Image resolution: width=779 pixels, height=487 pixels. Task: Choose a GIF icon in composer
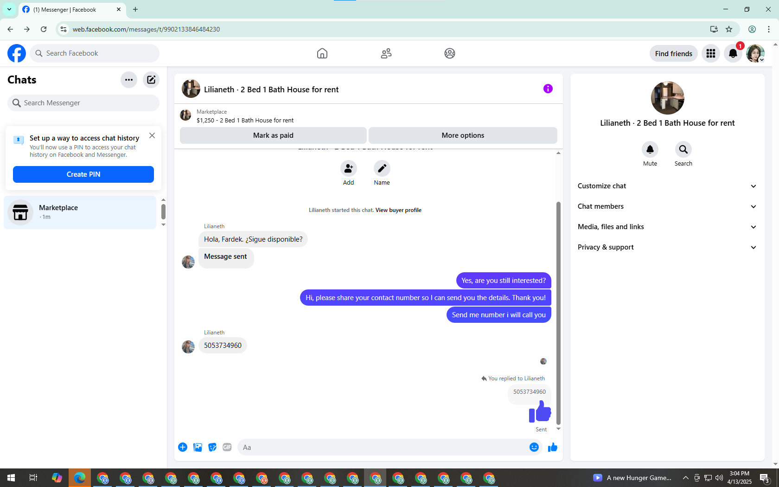point(227,447)
